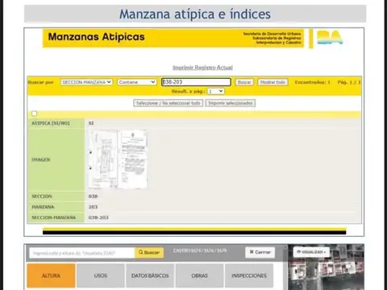Screen dimensions: 387x290
Task: Open the Contiene condition dropdown
Action: point(137,82)
